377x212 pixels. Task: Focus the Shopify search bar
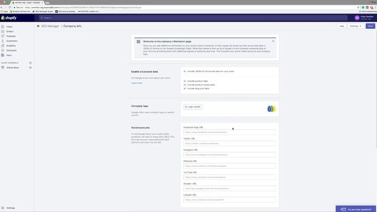(193, 18)
